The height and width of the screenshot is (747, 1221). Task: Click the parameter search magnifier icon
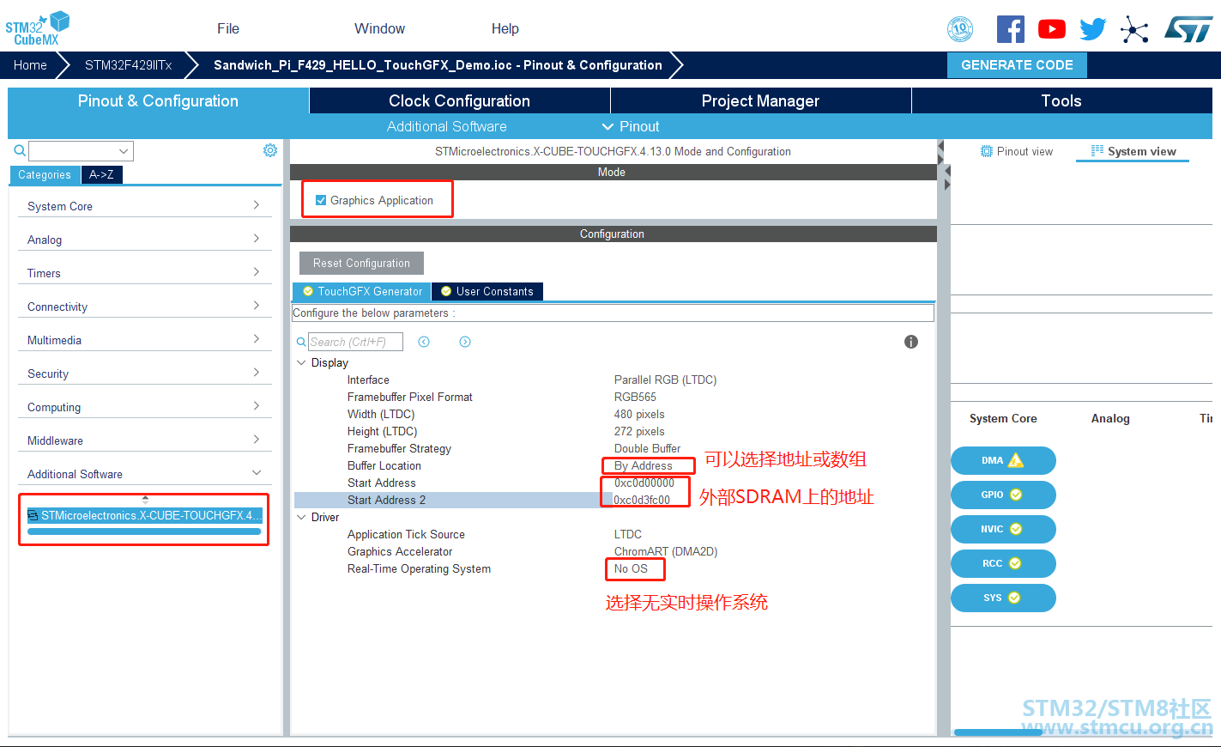click(301, 342)
